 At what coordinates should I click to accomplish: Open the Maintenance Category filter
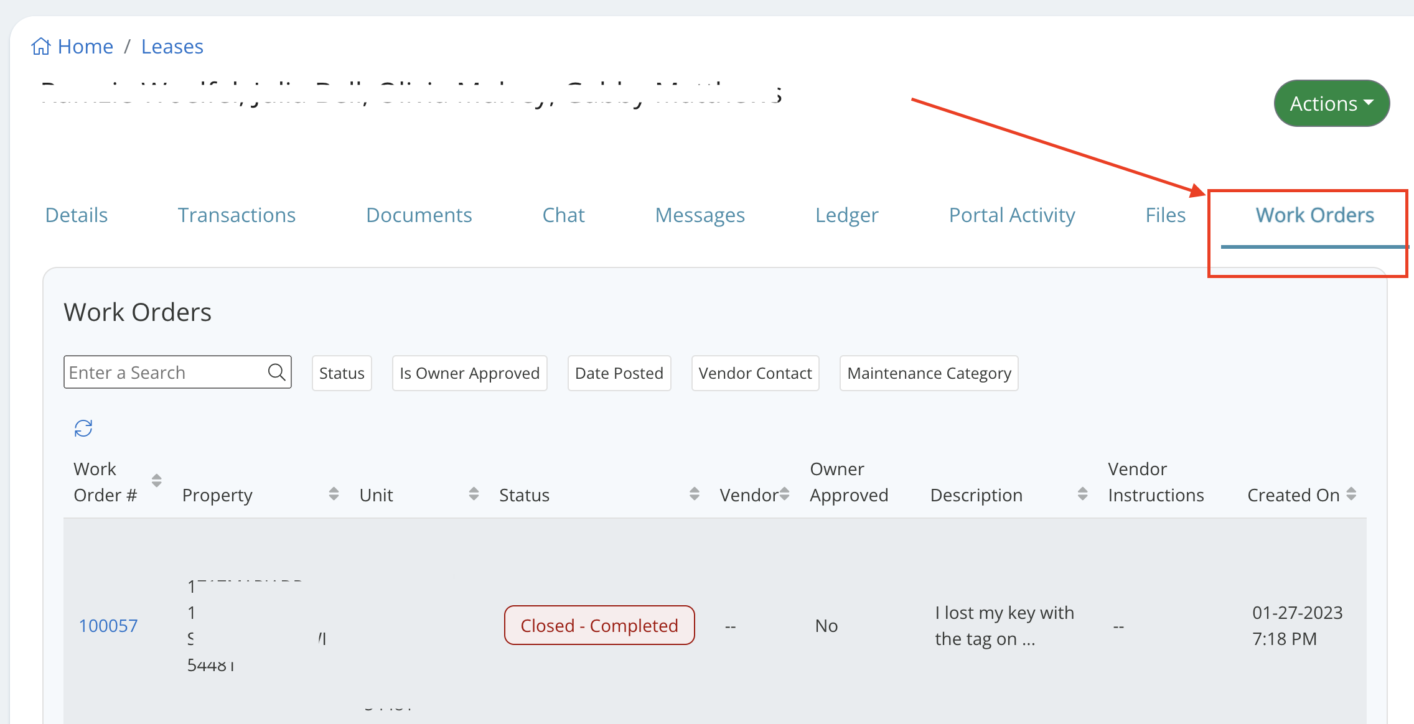(929, 373)
